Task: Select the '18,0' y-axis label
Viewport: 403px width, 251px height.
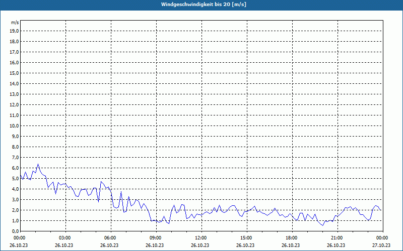Action: (x=14, y=42)
